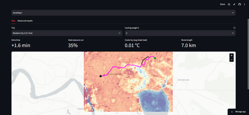Click the Share button
The width and height of the screenshot is (249, 115).
coord(222,4)
